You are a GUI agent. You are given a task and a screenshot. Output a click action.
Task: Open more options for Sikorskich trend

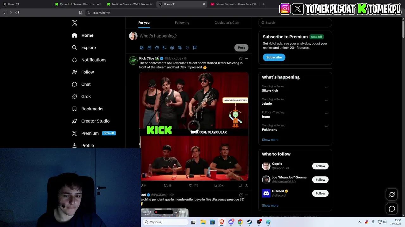[327, 87]
